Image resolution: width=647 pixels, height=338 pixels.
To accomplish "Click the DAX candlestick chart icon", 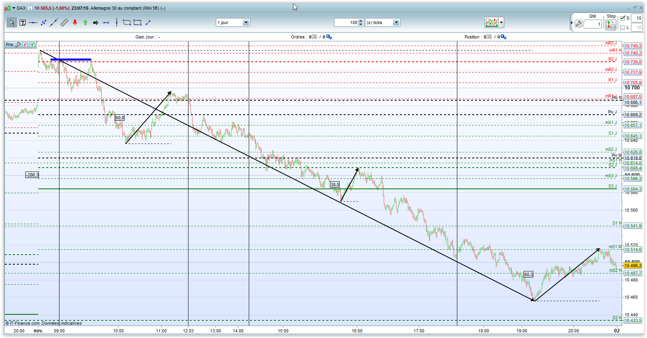I will (x=8, y=8).
